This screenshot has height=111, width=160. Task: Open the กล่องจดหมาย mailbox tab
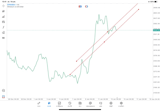pyautogui.click(x=90, y=104)
